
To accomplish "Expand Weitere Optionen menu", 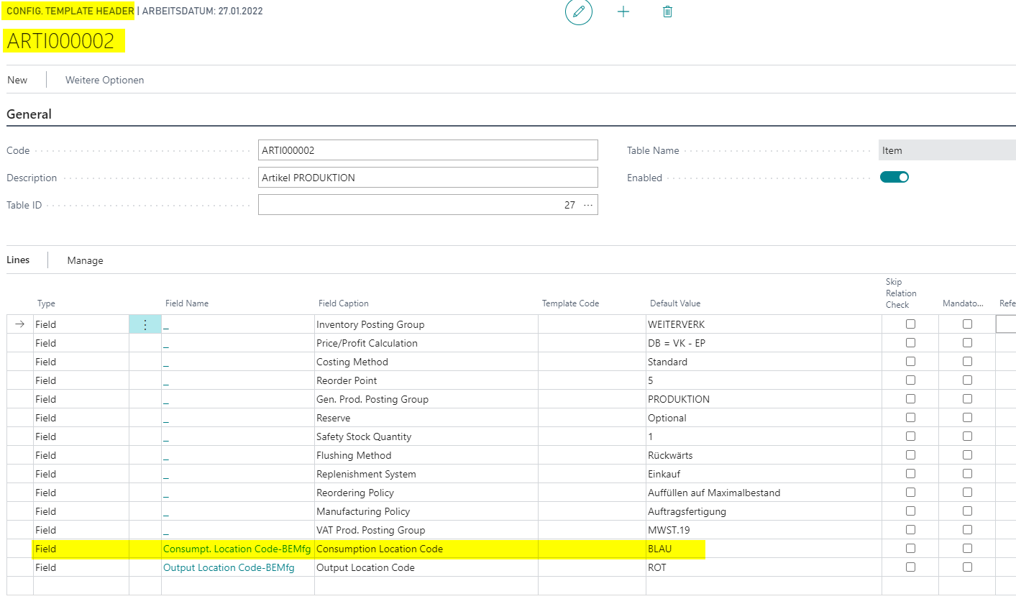I will [104, 80].
